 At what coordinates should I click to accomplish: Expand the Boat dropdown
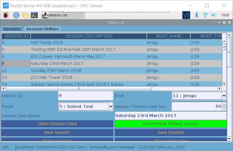(x=224, y=96)
